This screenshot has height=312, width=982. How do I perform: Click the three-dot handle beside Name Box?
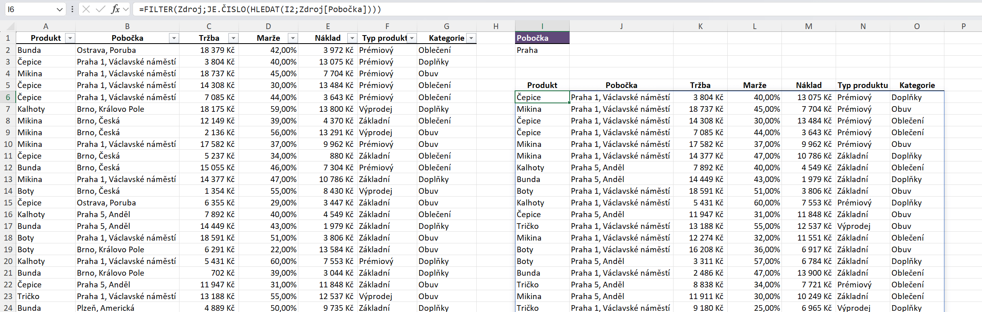coord(72,9)
